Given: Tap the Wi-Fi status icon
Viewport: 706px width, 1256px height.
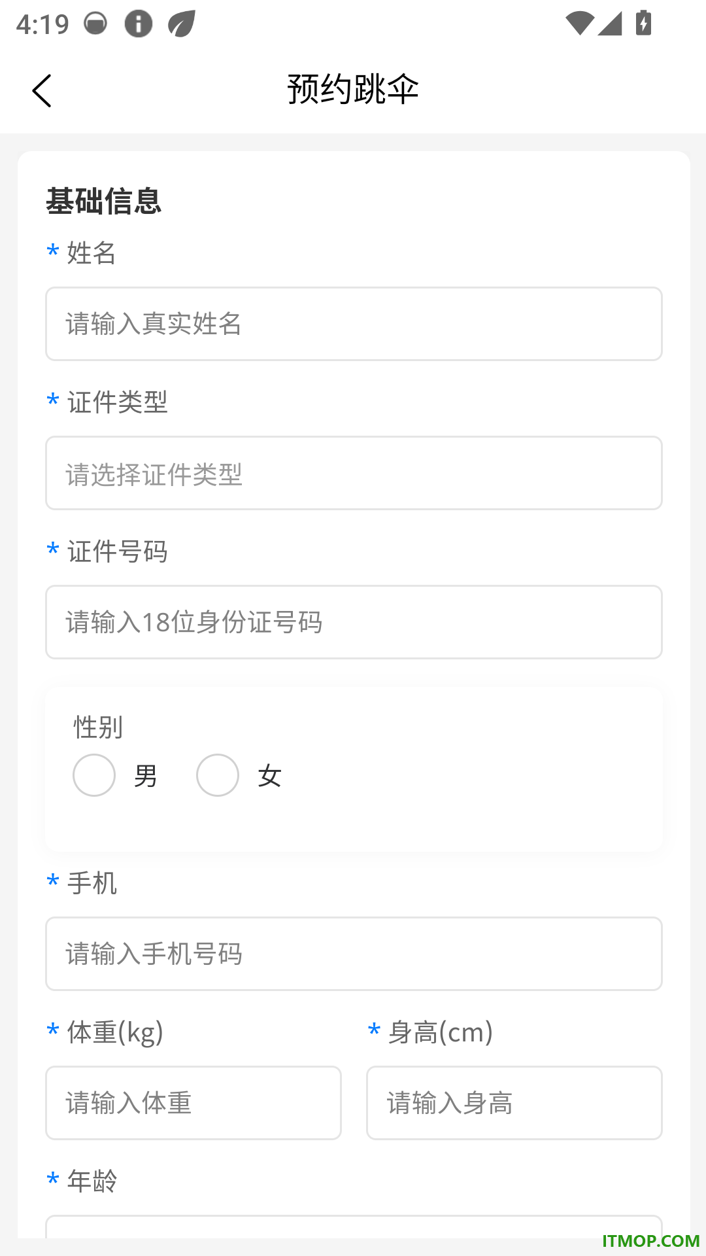Looking at the screenshot, I should click(579, 24).
